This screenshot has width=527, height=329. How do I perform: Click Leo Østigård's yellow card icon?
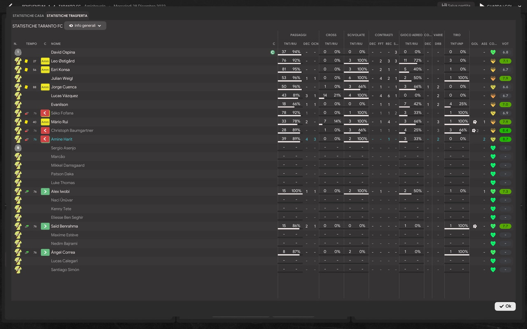click(x=26, y=61)
